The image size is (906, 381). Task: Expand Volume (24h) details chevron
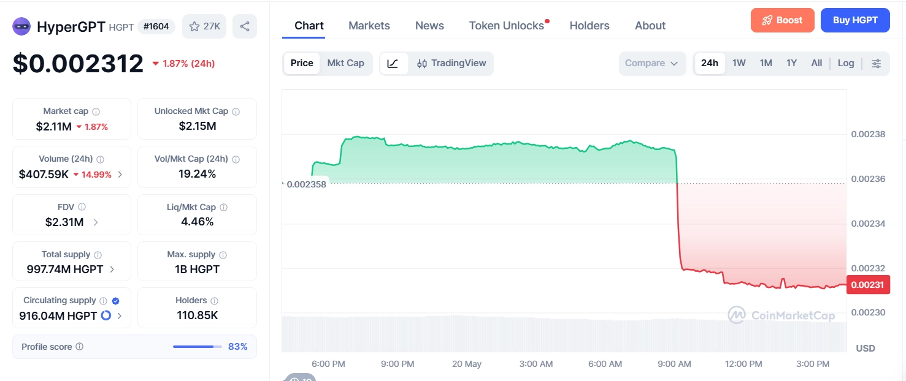point(120,175)
